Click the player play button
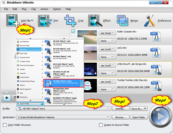This screenshot has height=134, width=173. pos(7,98)
